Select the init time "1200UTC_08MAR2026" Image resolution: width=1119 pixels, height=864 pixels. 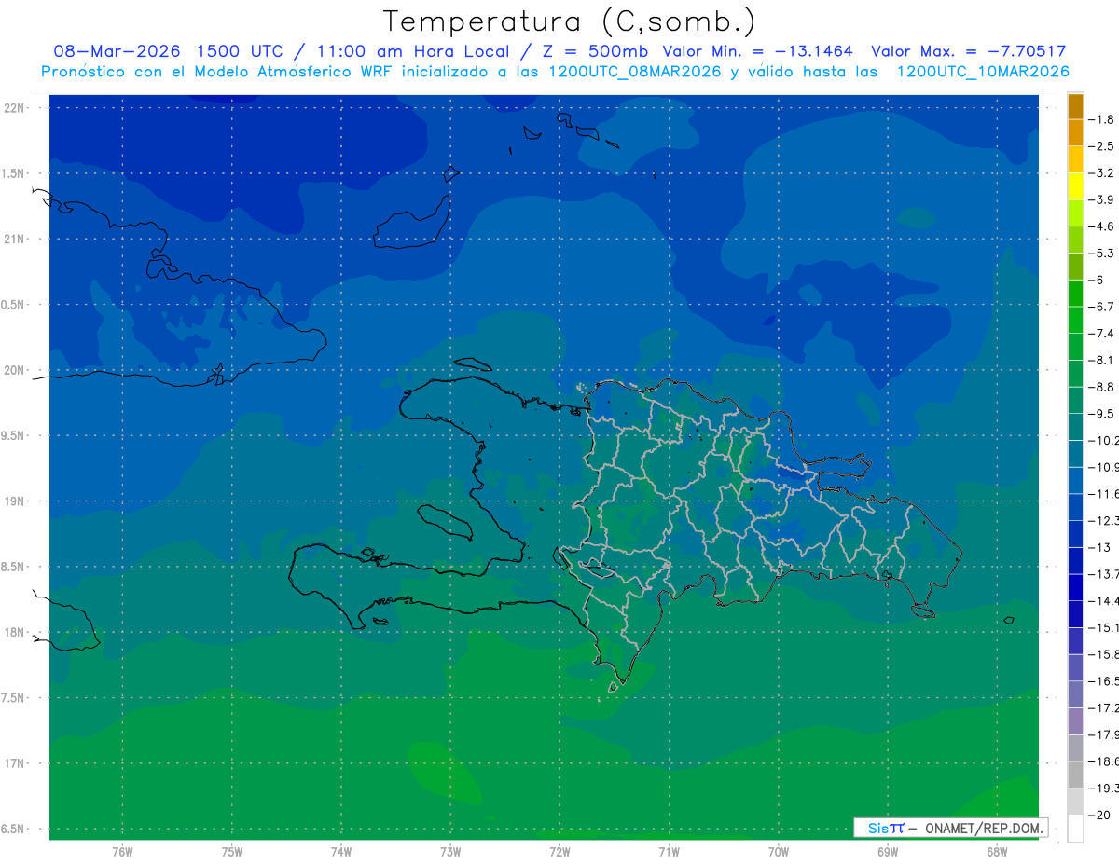[x=636, y=72]
